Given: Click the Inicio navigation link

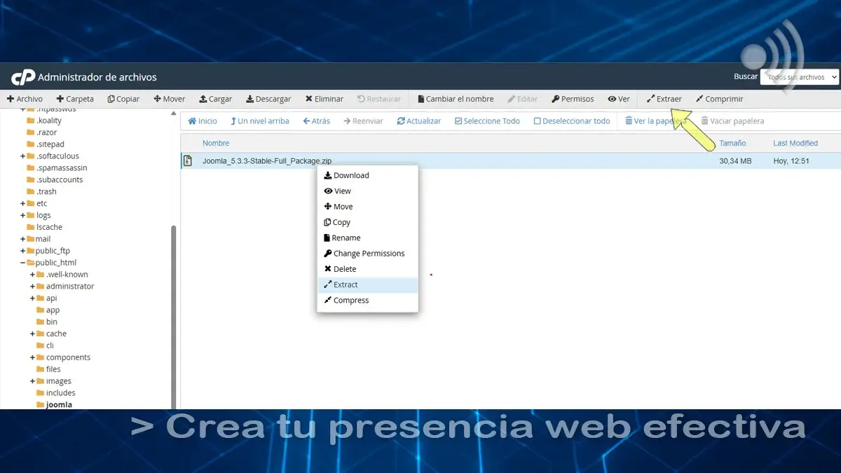Looking at the screenshot, I should [x=202, y=121].
